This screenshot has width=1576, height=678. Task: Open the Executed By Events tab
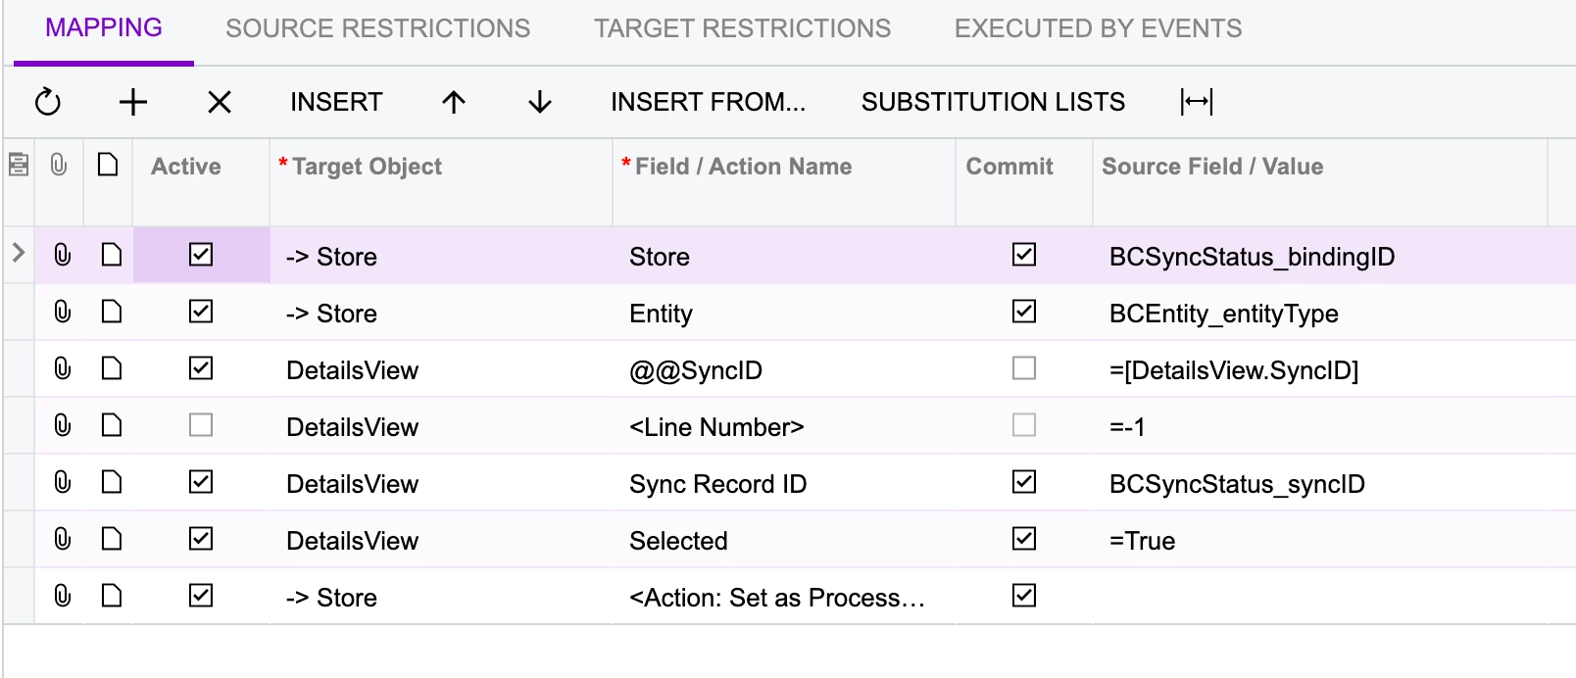pos(1099,28)
